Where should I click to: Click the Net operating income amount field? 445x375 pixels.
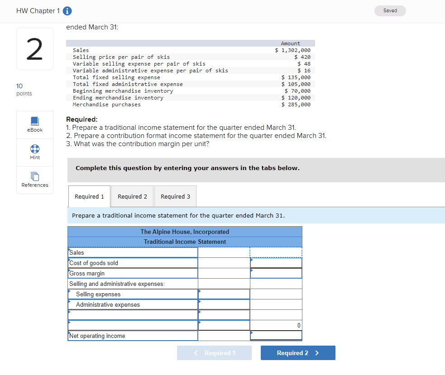coord(276,336)
